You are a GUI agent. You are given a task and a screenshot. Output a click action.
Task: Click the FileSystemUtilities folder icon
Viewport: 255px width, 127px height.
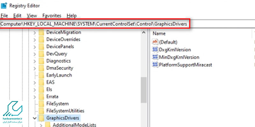point(41,111)
